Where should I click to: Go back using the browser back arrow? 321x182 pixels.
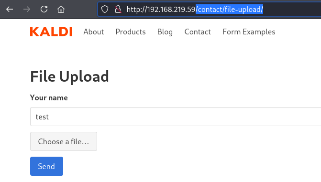click(10, 9)
